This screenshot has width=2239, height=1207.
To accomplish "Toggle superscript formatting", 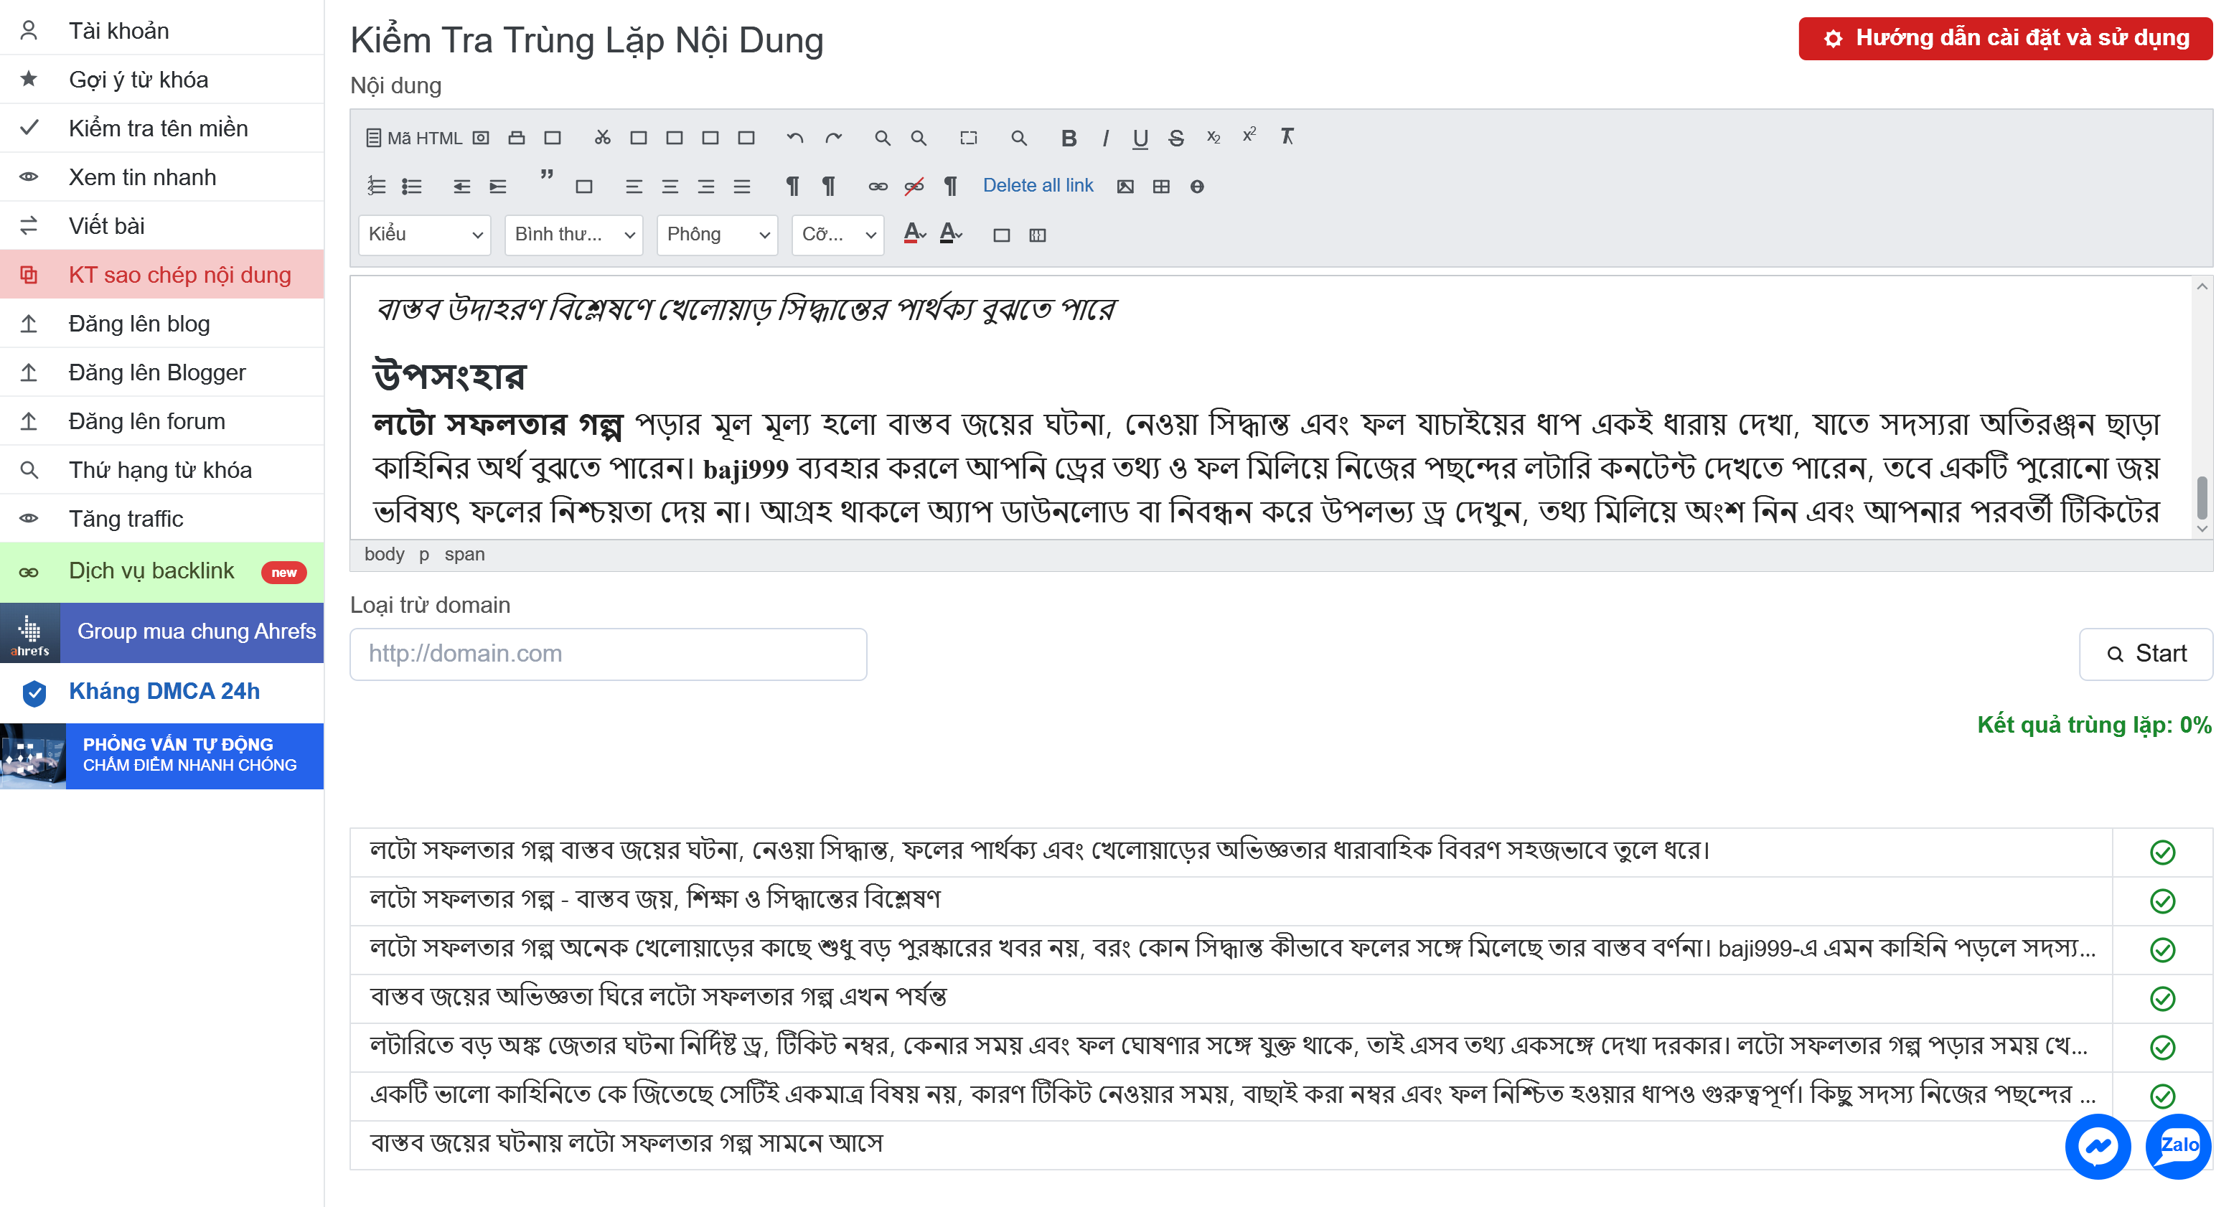I will point(1249,136).
